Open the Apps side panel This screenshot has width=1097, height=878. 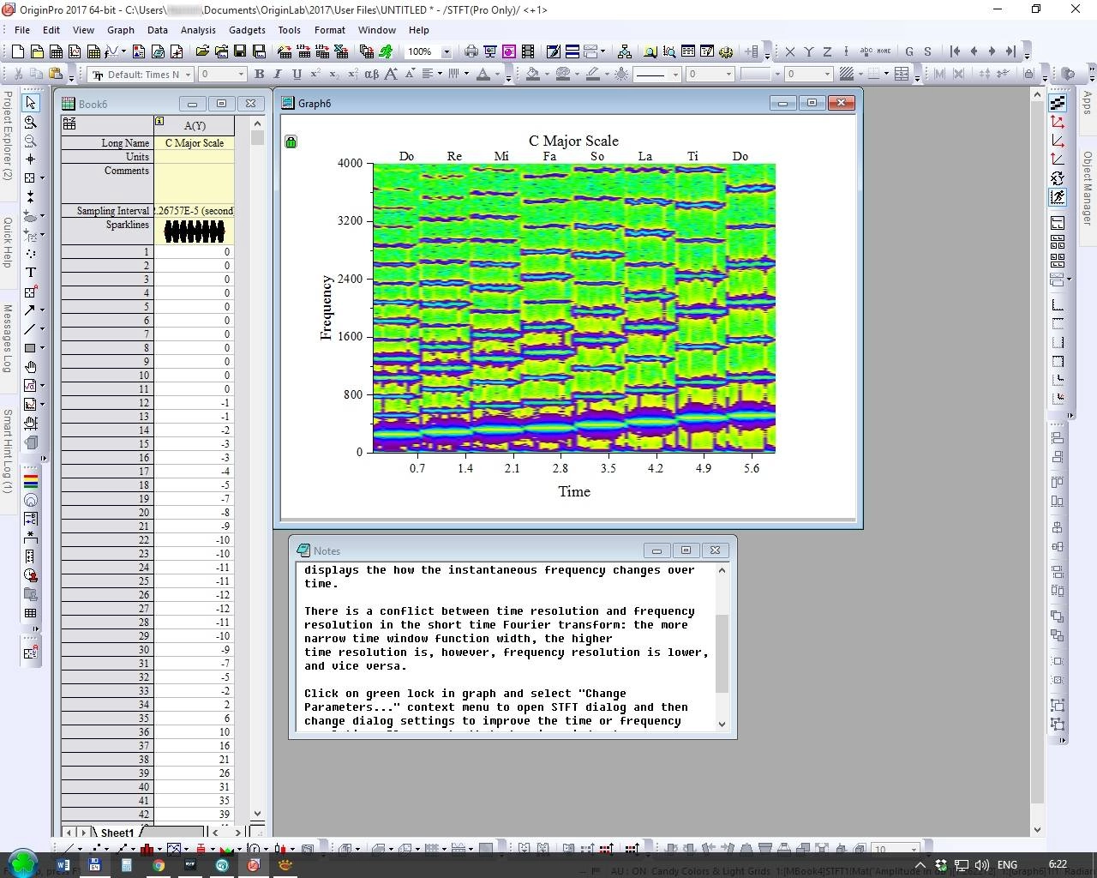[x=1088, y=103]
